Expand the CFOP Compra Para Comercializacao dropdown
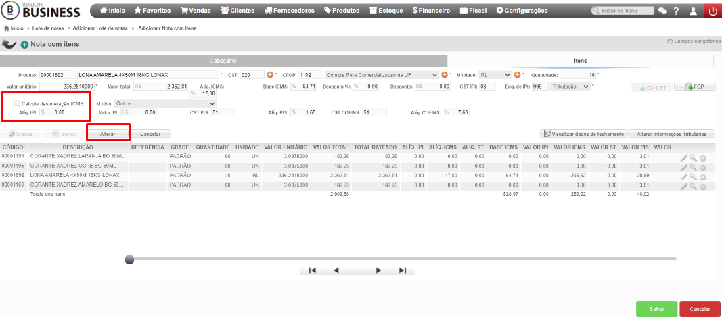Screen dimensions: 722x317 382,74
